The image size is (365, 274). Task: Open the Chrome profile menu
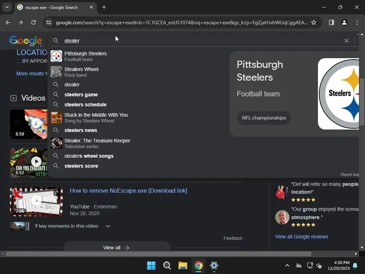[344, 22]
